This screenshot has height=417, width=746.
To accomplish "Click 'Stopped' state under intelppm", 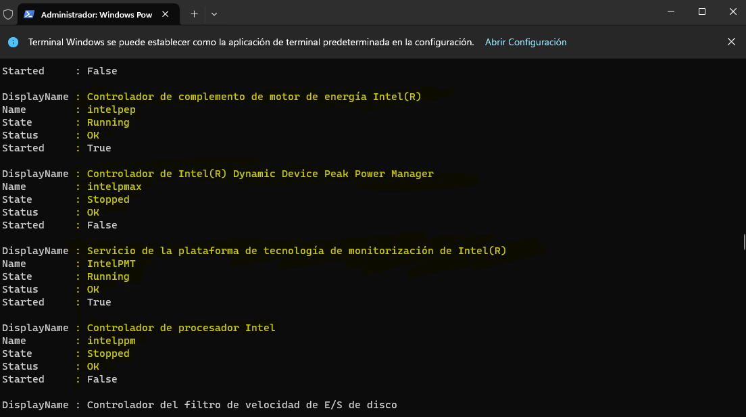I will coord(108,353).
